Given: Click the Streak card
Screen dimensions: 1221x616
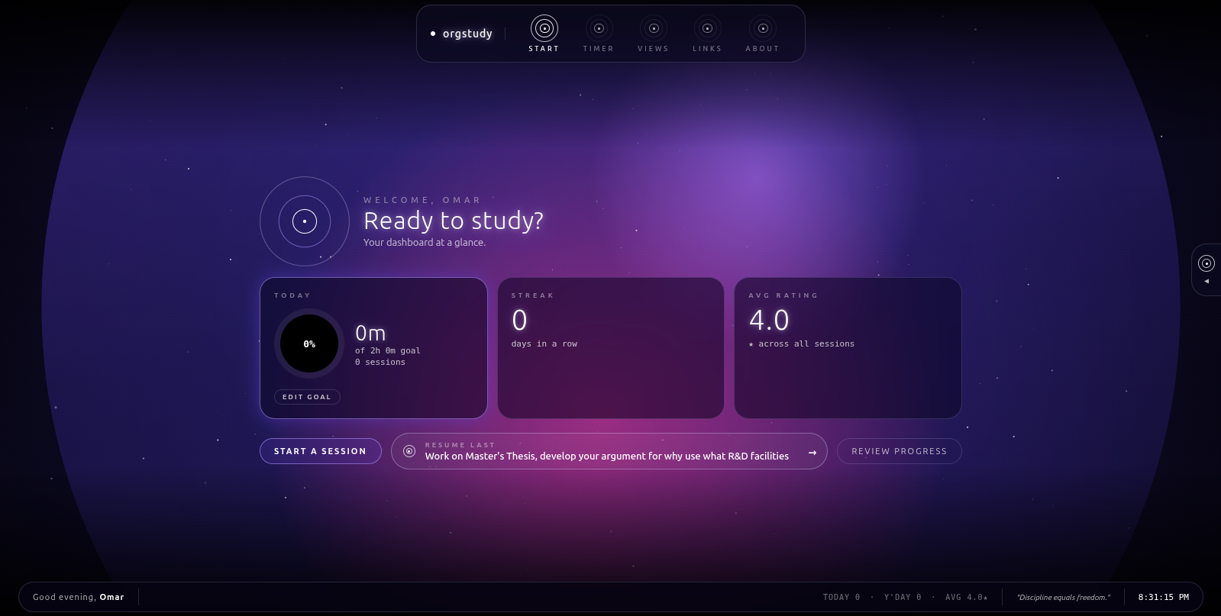Looking at the screenshot, I should pos(611,348).
